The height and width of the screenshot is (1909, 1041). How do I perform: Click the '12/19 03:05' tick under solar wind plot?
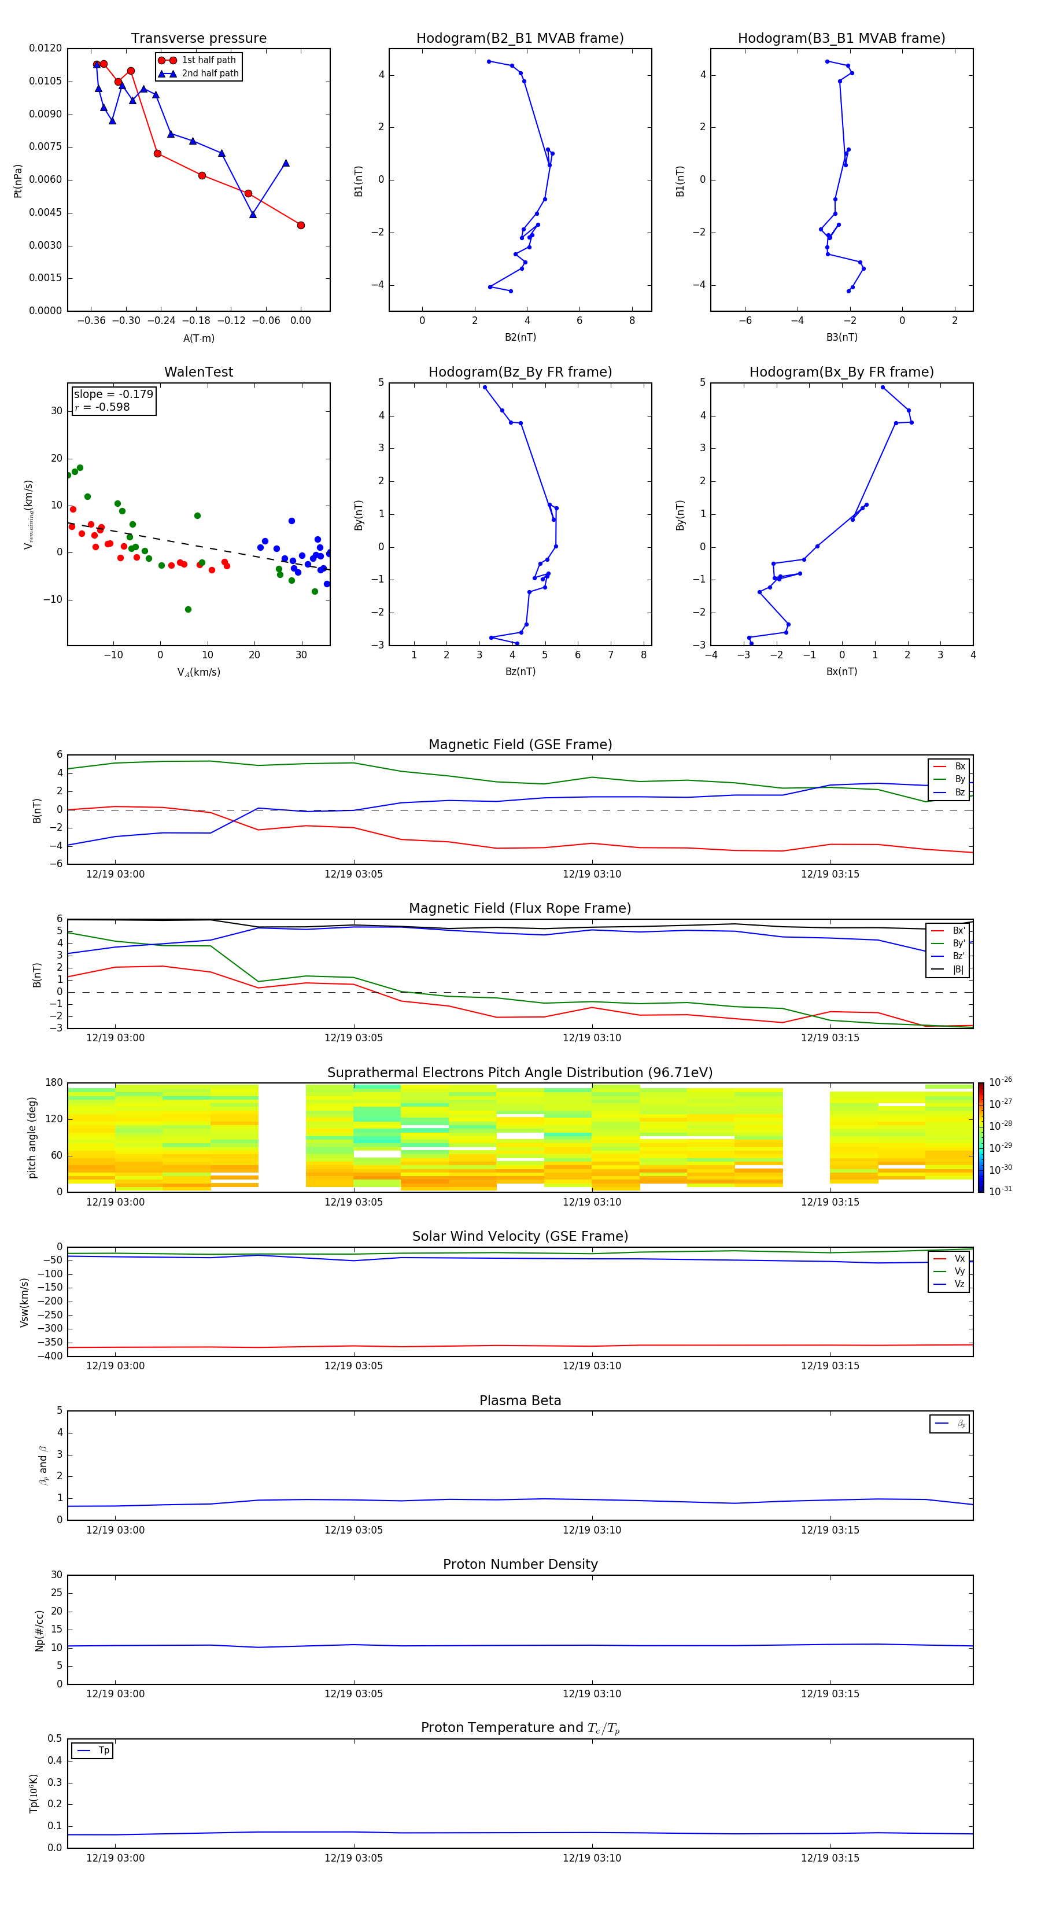click(x=353, y=1366)
